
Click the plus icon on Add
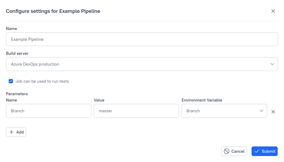click(x=11, y=132)
